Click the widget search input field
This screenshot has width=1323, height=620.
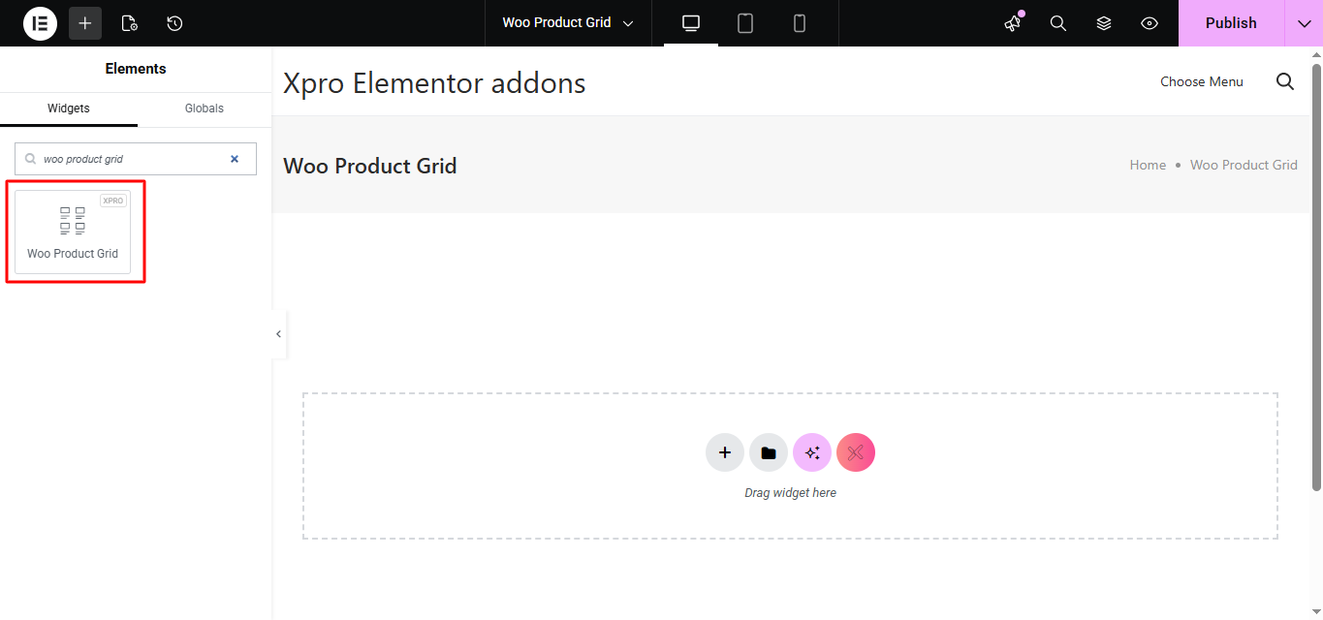tap(131, 159)
